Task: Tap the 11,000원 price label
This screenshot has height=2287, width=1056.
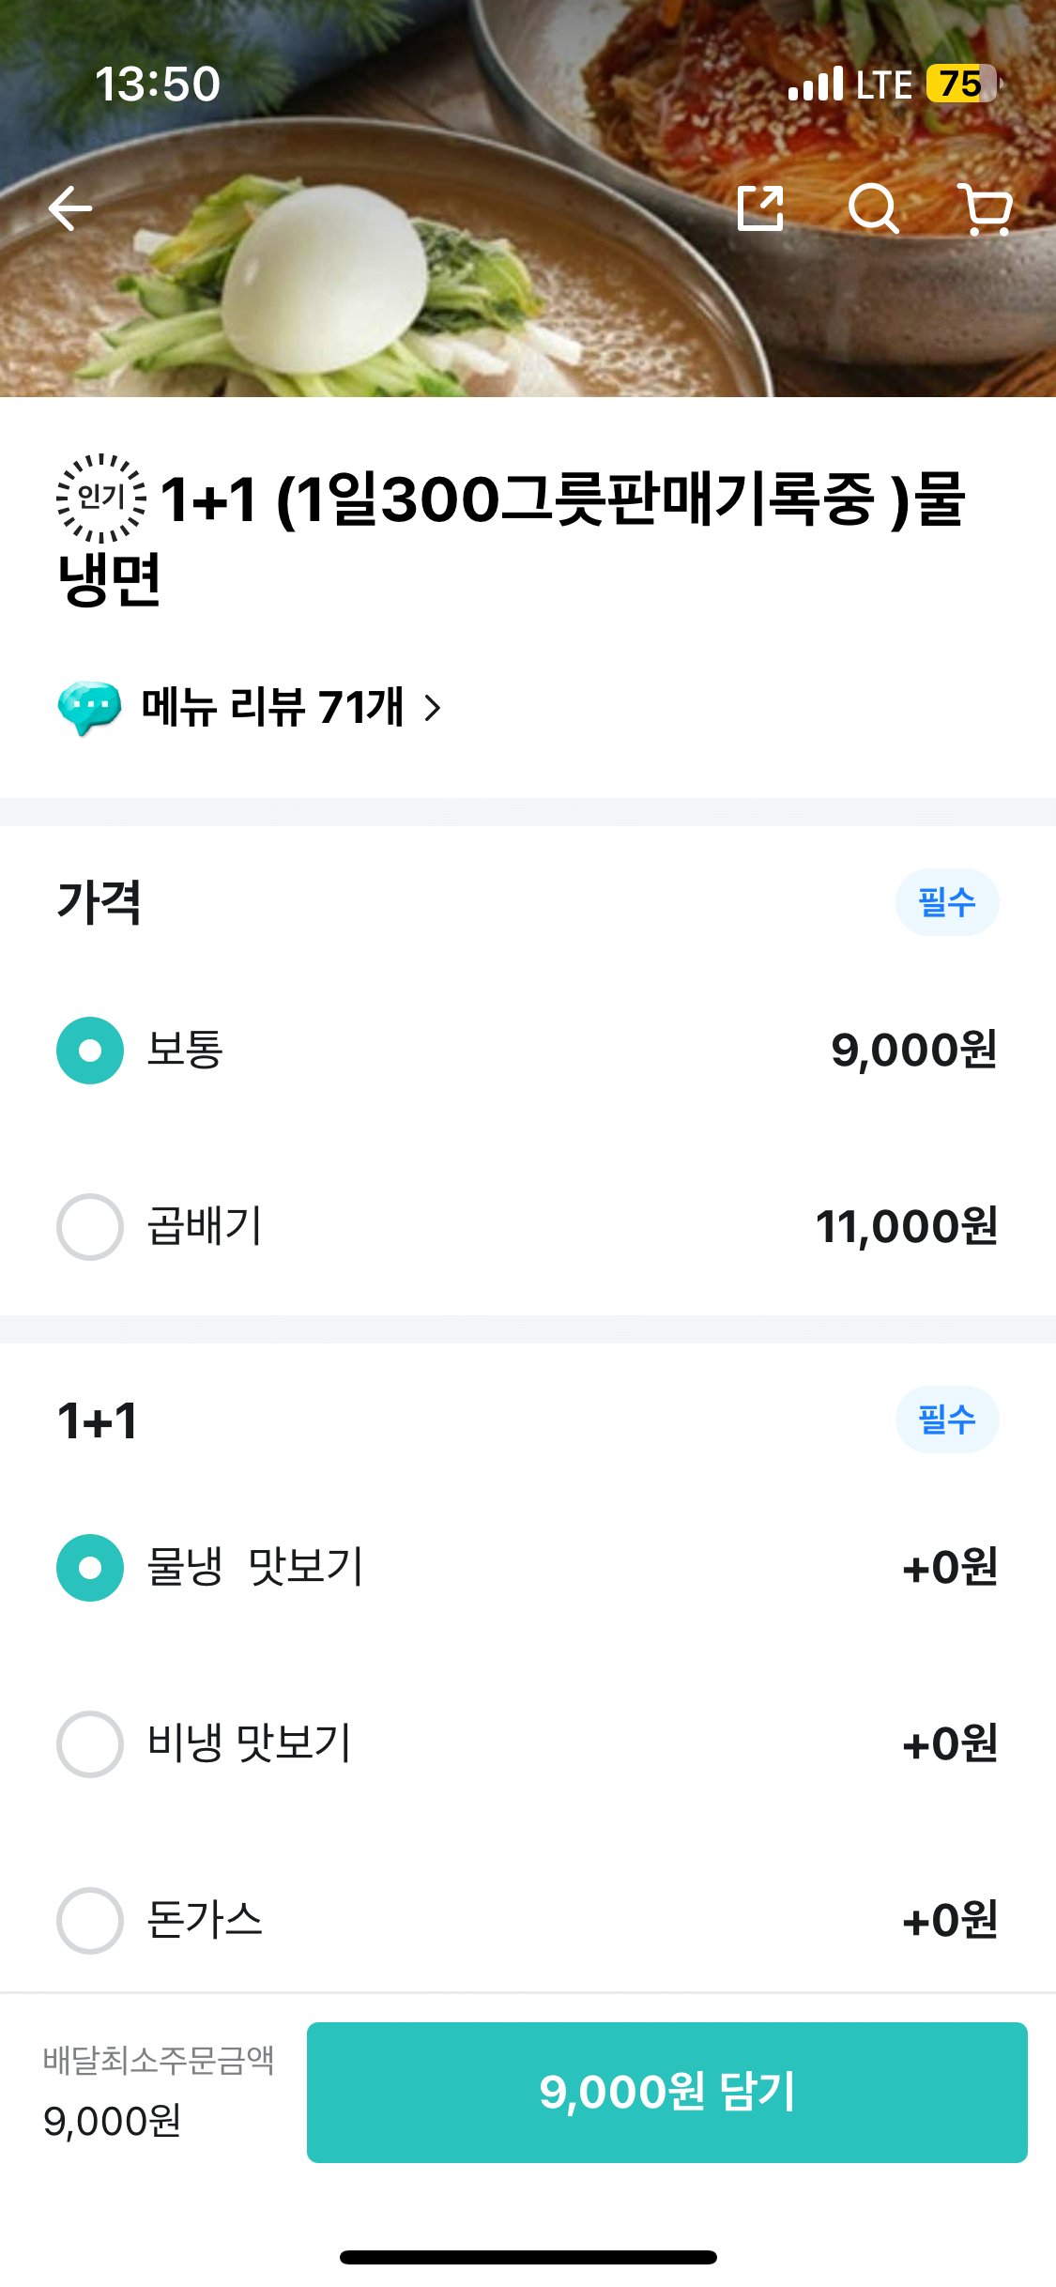Action: [x=906, y=1227]
